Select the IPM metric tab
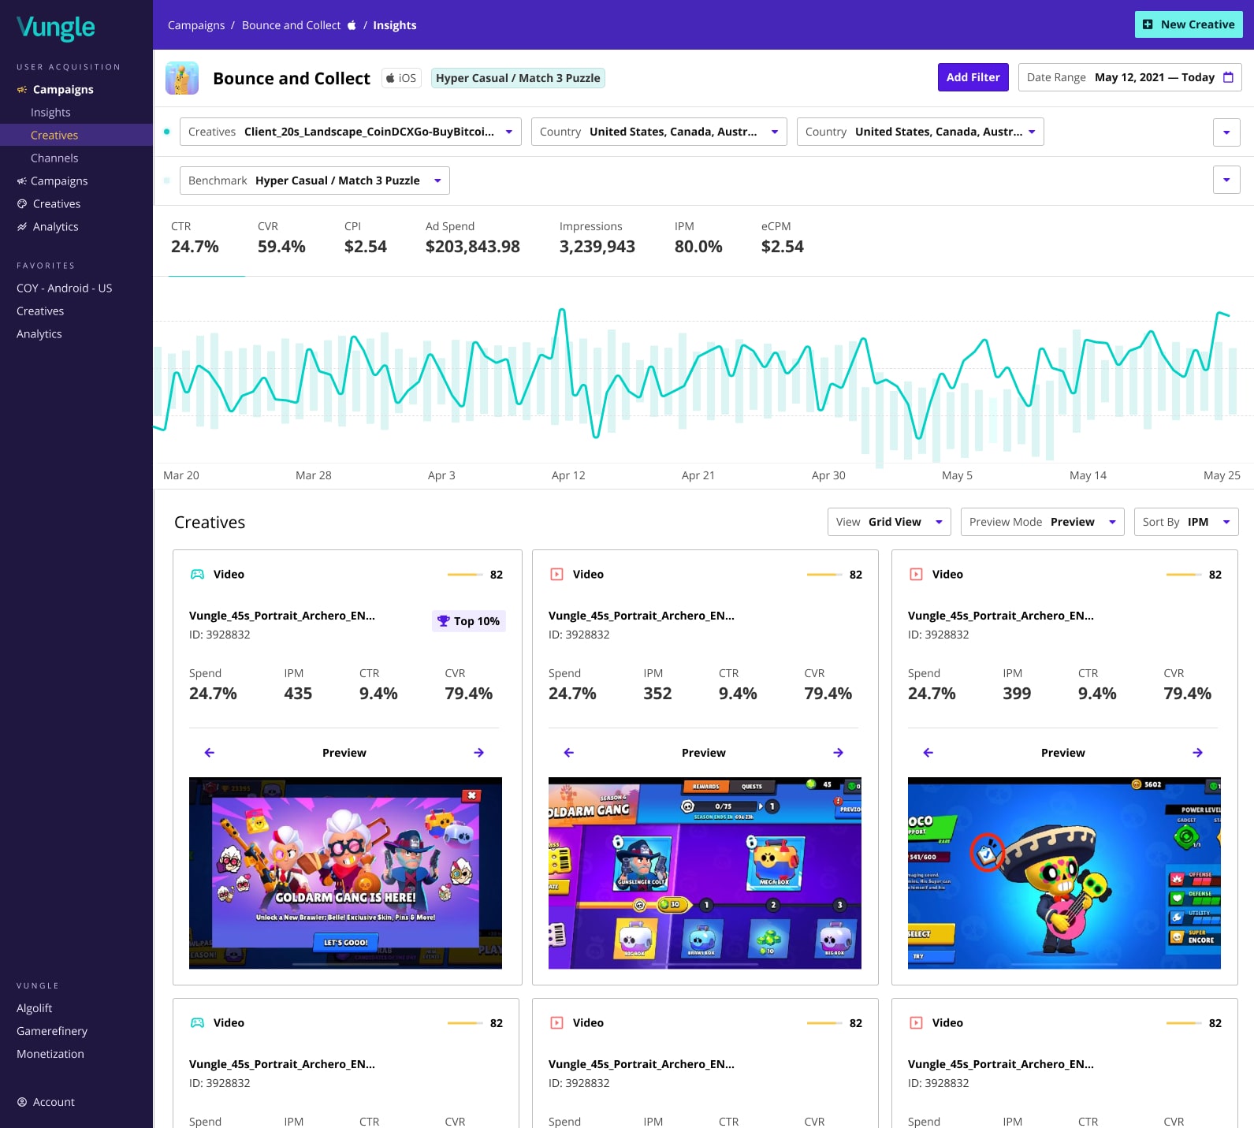The image size is (1254, 1128). [x=698, y=237]
